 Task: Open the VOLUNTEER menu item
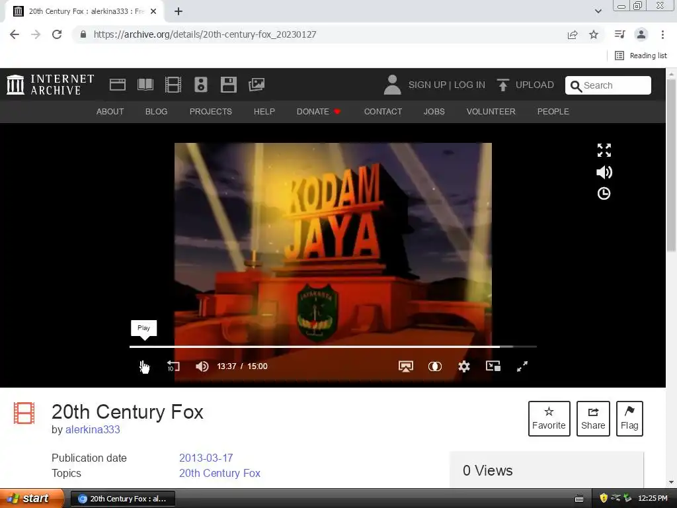coord(491,111)
